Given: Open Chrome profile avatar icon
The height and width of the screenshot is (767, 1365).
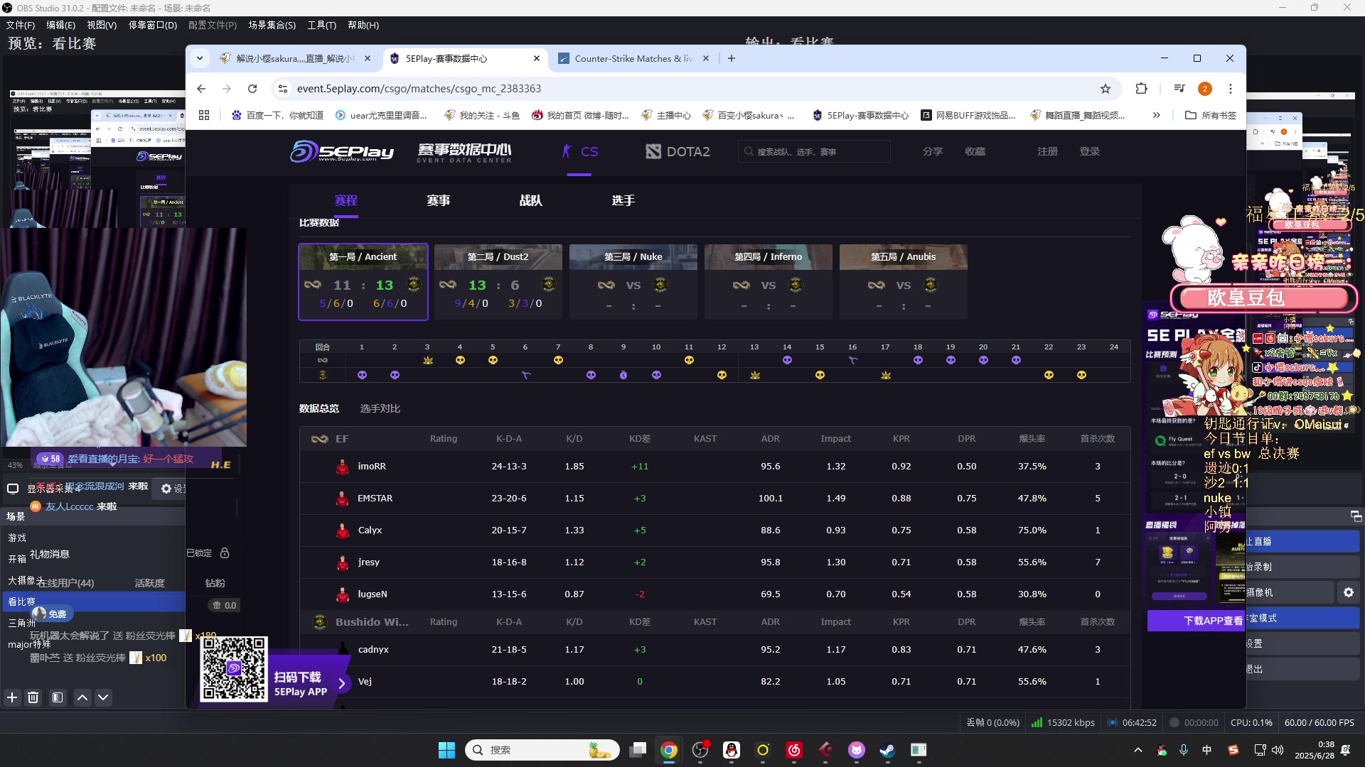Looking at the screenshot, I should coord(1205,89).
